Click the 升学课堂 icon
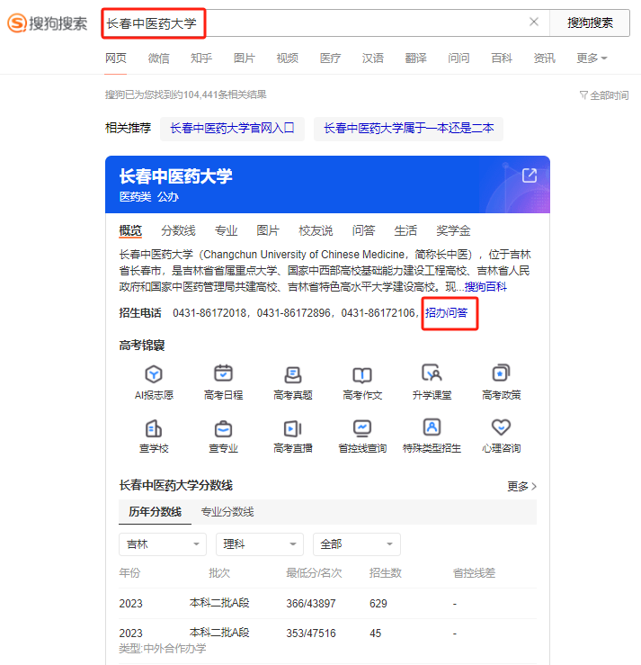 point(432,373)
